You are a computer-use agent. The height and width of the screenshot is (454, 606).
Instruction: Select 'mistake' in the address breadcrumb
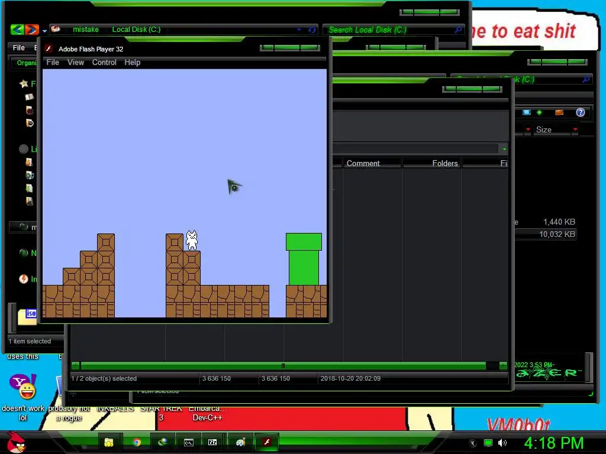(85, 30)
